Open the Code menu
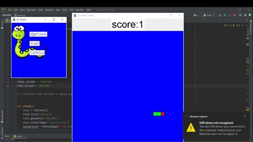This screenshot has height=142, width=253. pyautogui.click(x=40, y=10)
